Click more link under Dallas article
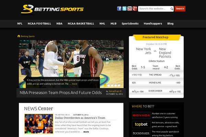 coord(86,132)
